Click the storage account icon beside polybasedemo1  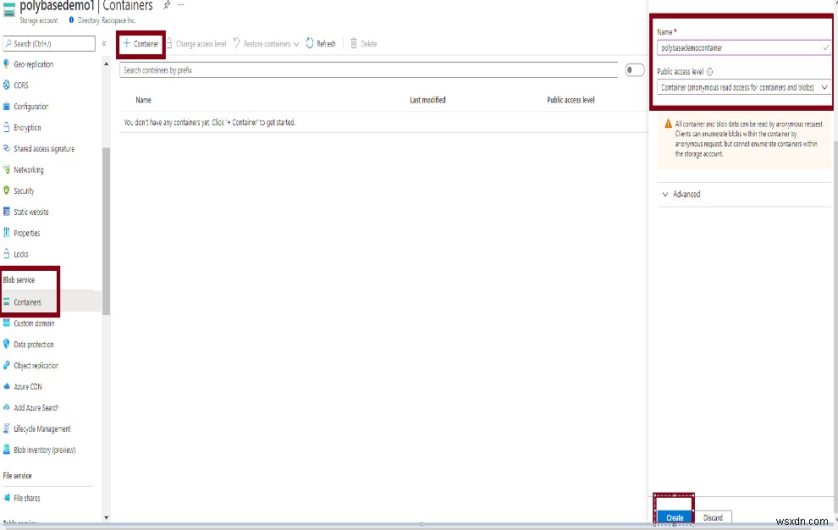pyautogui.click(x=8, y=9)
